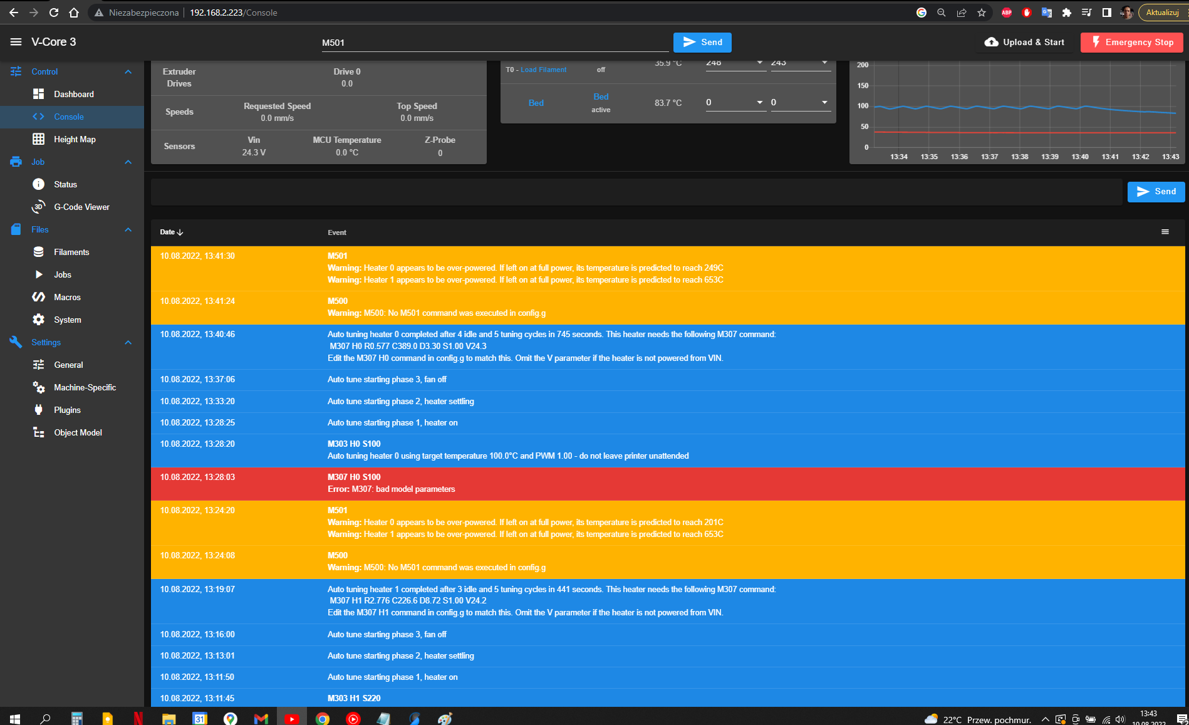This screenshot has width=1189, height=725.
Task: Click Upload & Start button
Action: point(1024,42)
